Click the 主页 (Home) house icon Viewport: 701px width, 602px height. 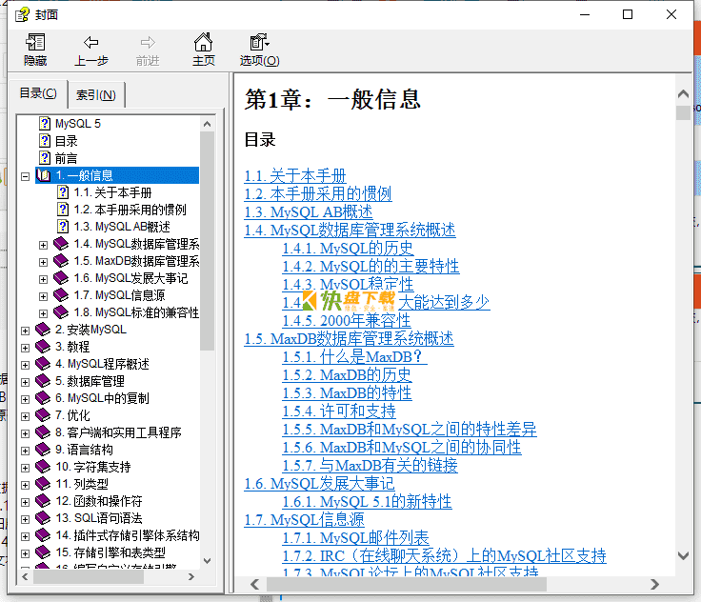point(204,42)
